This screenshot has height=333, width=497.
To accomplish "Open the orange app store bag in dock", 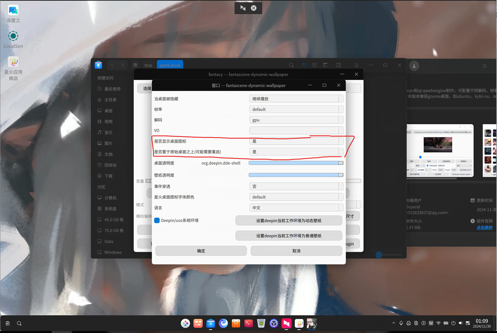I will pos(236,323).
